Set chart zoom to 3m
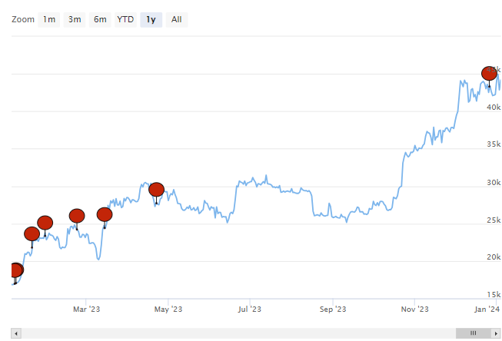 pyautogui.click(x=75, y=20)
